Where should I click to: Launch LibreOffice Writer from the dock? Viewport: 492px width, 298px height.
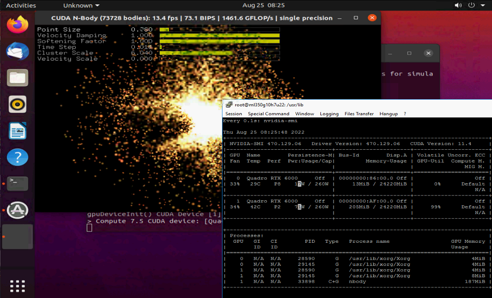(x=18, y=131)
